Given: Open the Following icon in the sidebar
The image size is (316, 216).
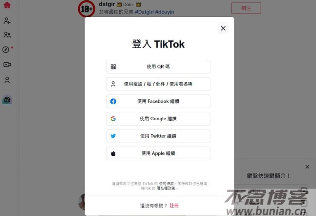Looking at the screenshot, I should (x=7, y=20).
